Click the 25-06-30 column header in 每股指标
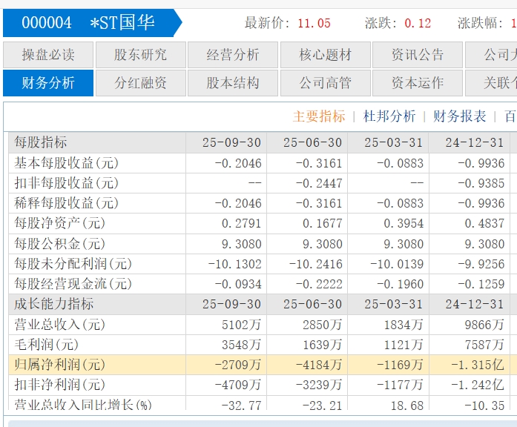 click(x=312, y=142)
